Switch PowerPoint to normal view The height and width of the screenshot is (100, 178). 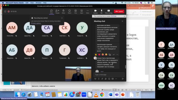(115, 90)
